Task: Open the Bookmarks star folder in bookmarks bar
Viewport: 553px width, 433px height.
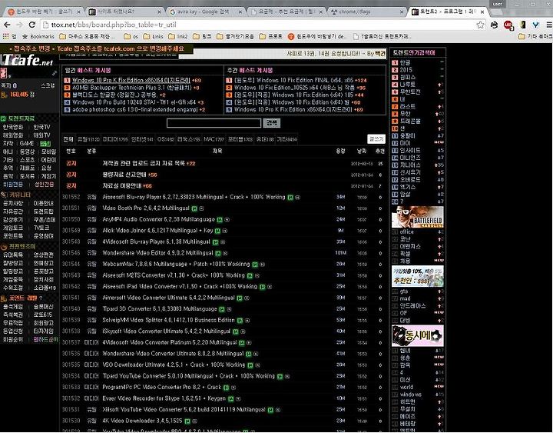Action: [x=38, y=36]
